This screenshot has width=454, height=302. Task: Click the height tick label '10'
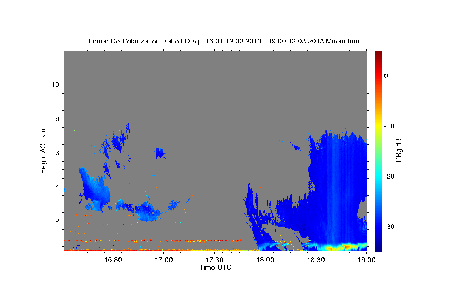click(55, 85)
